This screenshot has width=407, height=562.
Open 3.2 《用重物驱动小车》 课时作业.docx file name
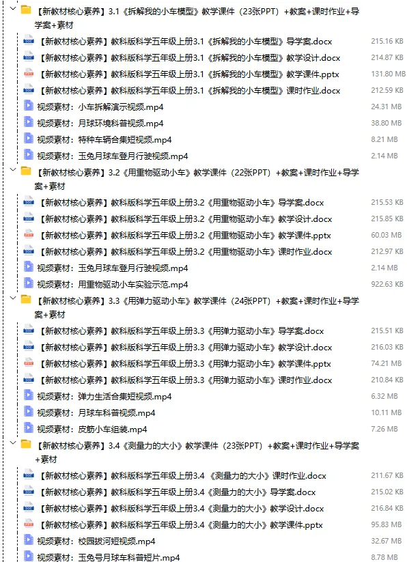pos(184,251)
